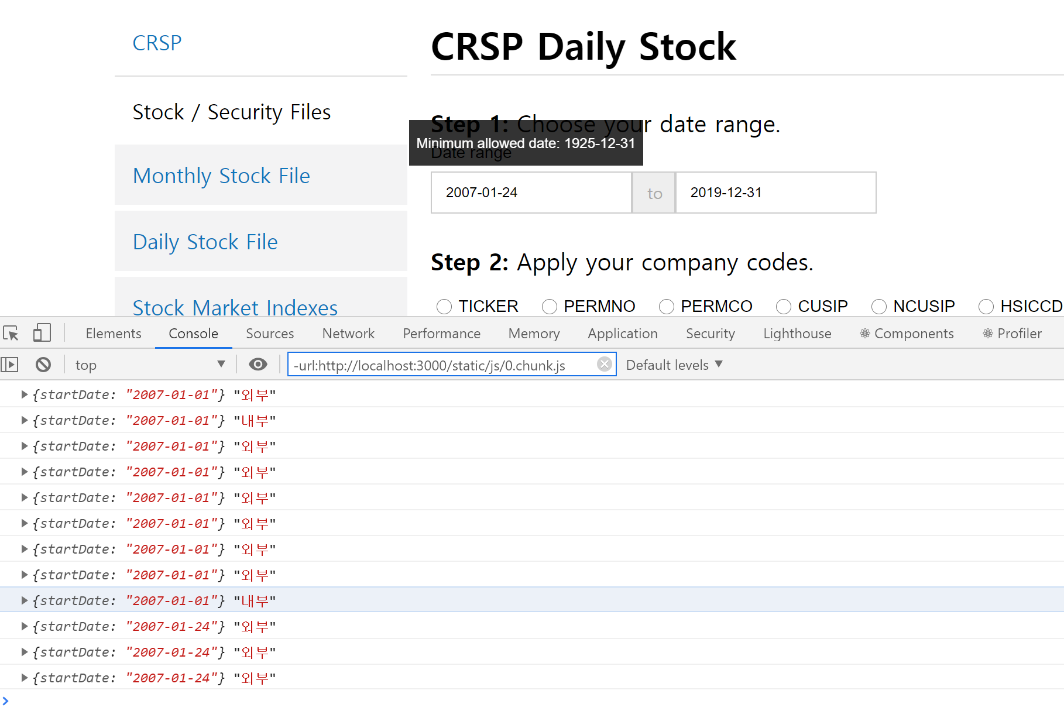The height and width of the screenshot is (728, 1064).
Task: Switch to the Security tab
Action: pos(711,334)
